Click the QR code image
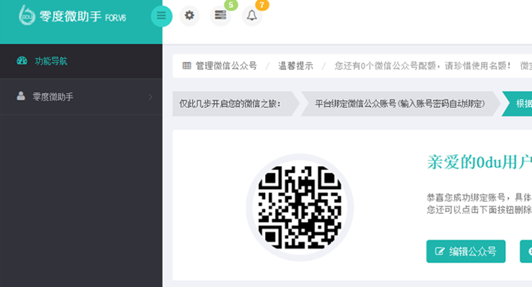The image size is (532, 287). [300, 208]
